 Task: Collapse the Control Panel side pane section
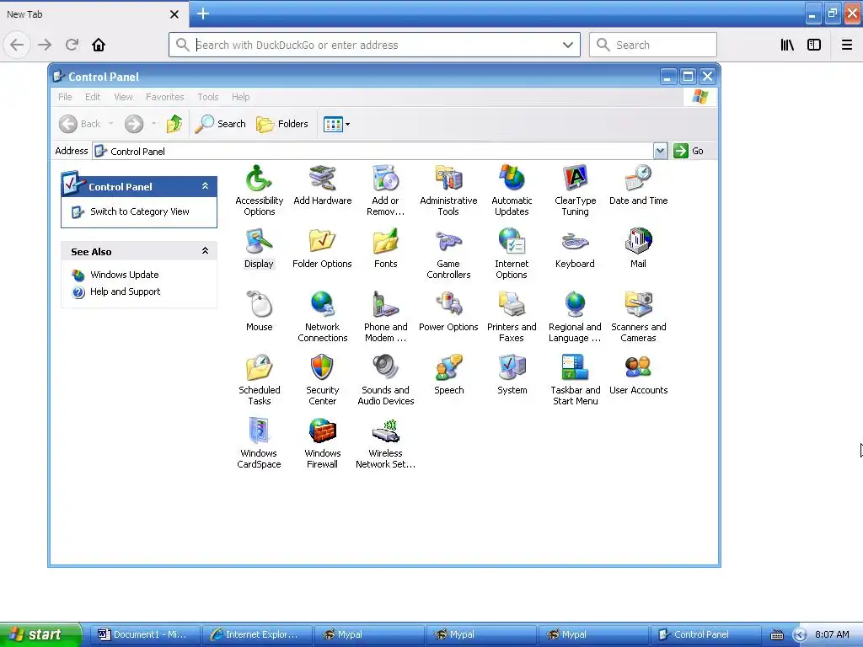205,186
